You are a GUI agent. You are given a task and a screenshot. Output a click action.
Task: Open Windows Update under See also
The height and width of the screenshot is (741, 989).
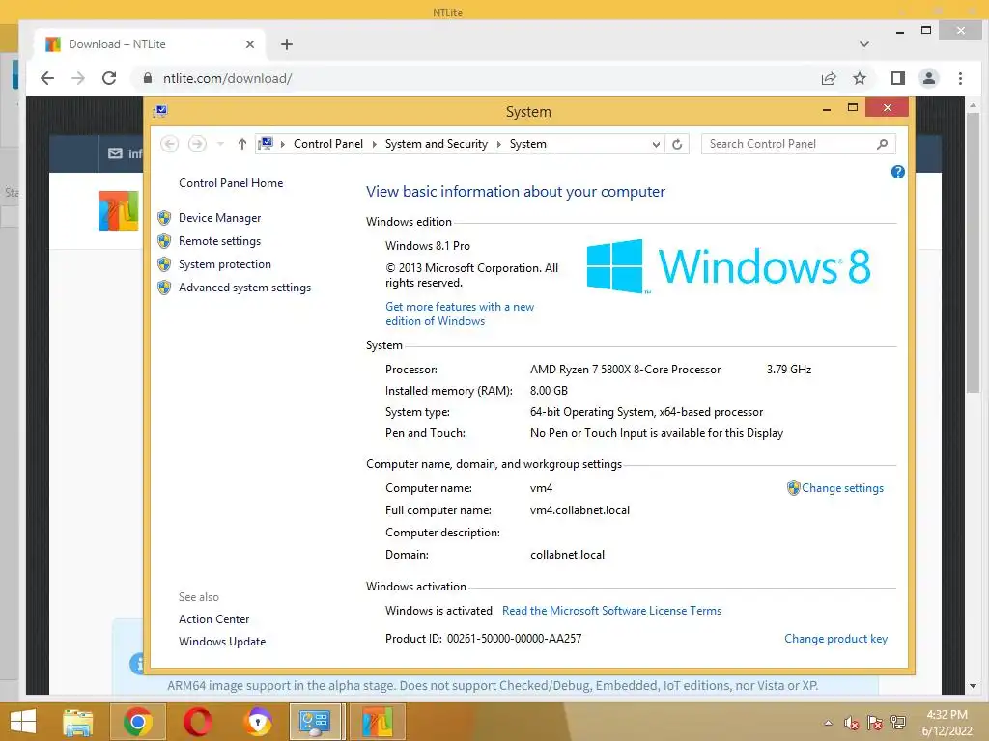pyautogui.click(x=222, y=641)
